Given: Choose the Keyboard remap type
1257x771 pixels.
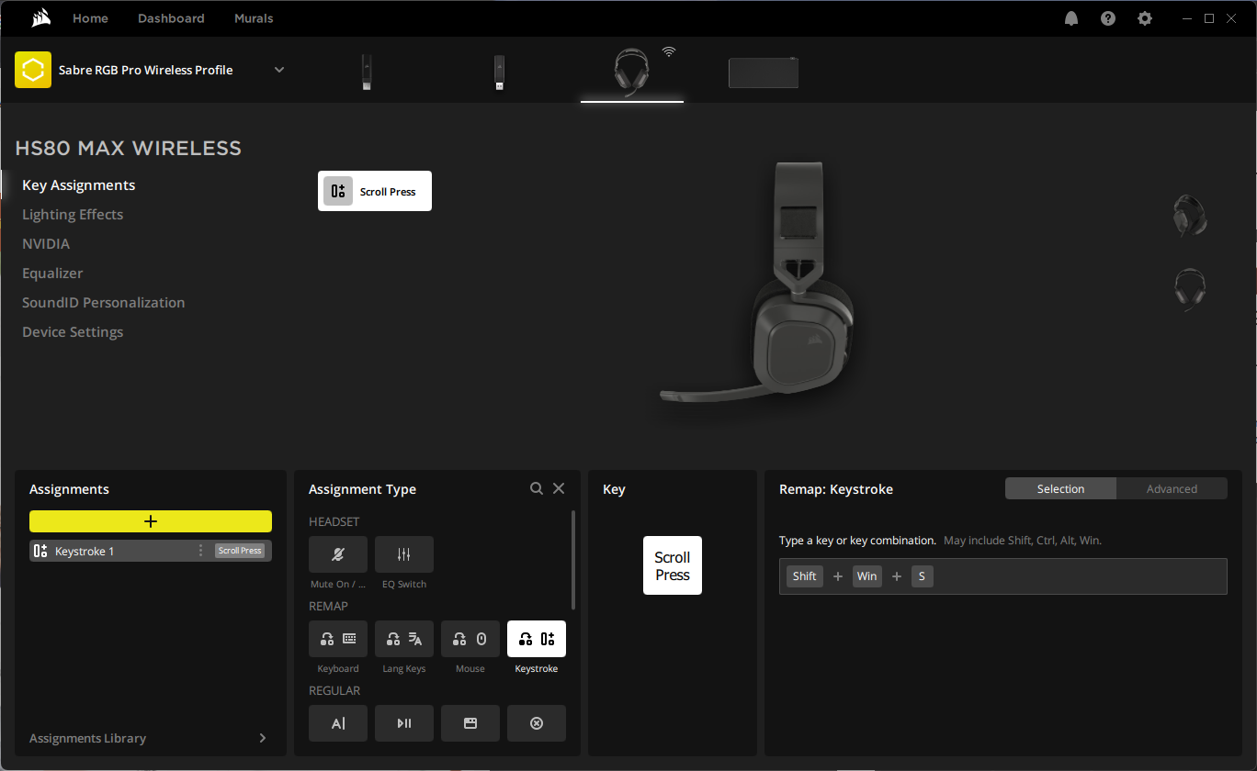Looking at the screenshot, I should click(x=338, y=639).
